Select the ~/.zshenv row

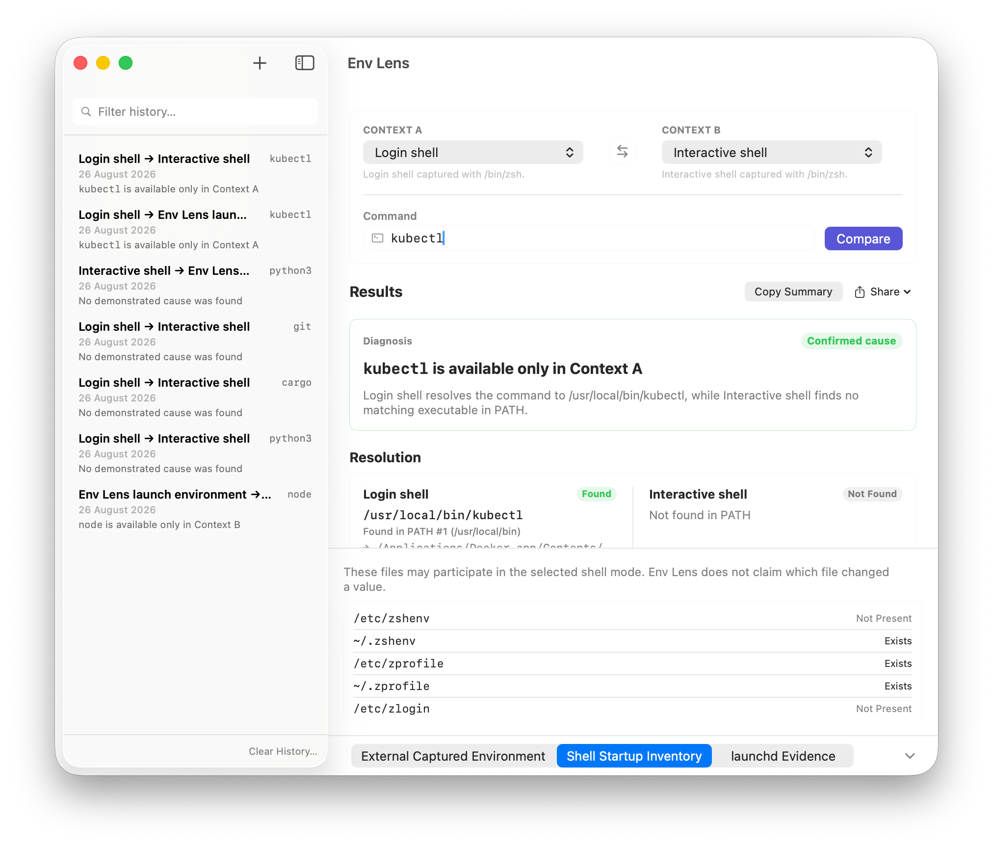(x=632, y=641)
